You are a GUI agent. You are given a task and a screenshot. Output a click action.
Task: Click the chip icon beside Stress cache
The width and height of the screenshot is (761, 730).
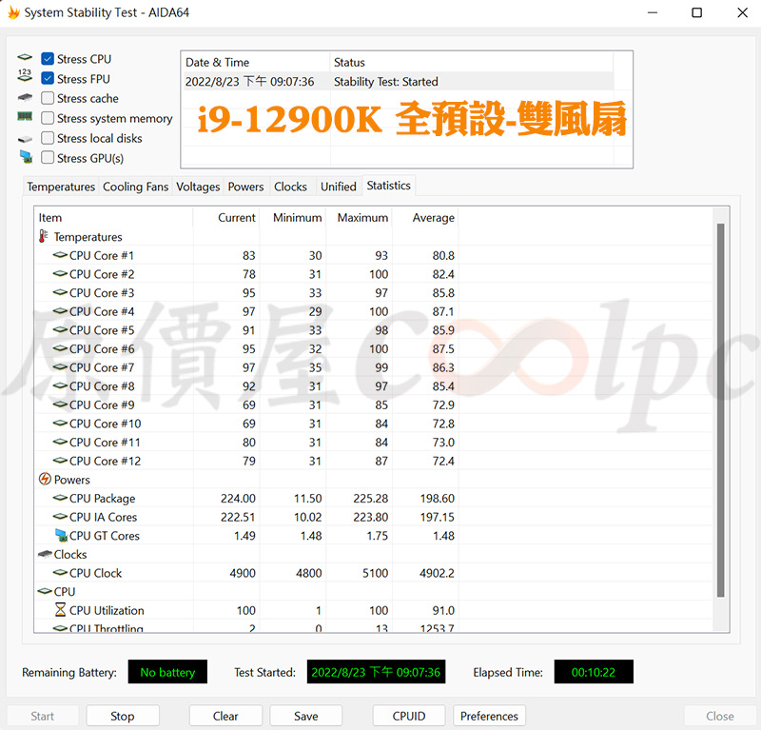[25, 98]
